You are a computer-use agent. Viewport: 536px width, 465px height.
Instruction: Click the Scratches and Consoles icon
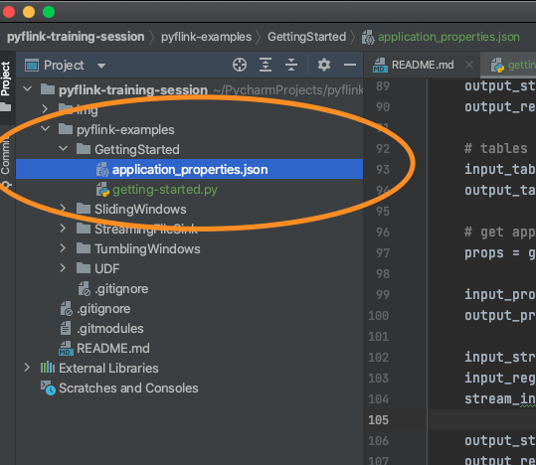(x=48, y=388)
